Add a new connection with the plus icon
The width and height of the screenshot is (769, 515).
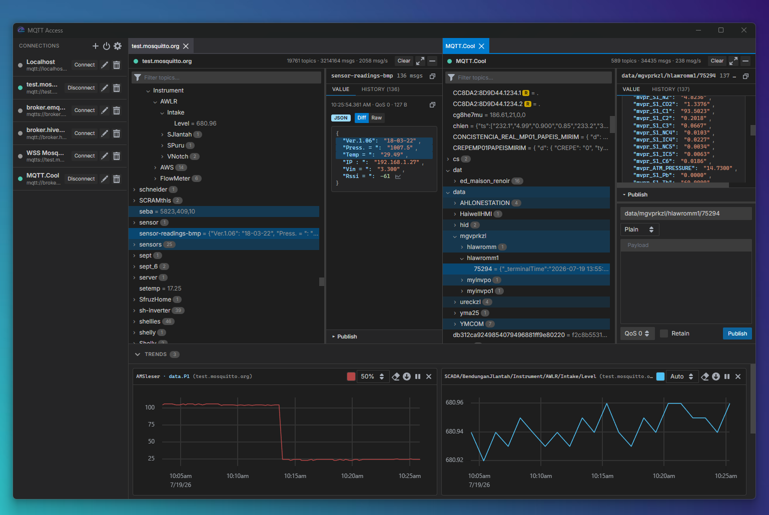point(96,46)
